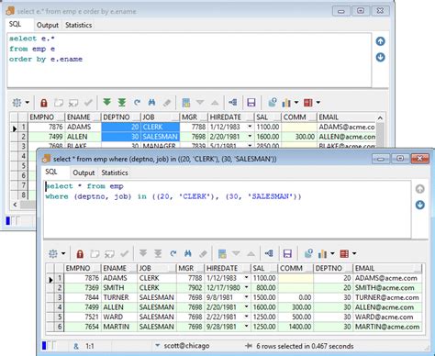435x356 pixels.
Task: Open linked query icon in front window
Action: 269,253
